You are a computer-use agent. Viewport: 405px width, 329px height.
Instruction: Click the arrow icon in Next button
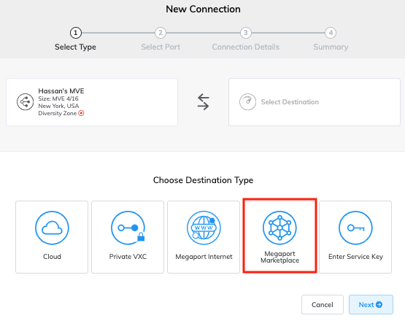point(379,304)
